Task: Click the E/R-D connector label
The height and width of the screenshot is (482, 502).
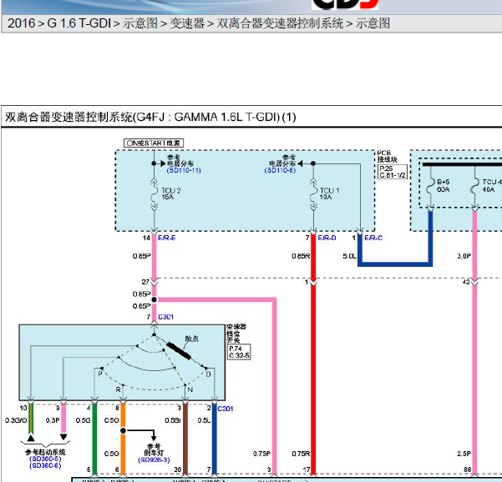Action: click(x=327, y=238)
